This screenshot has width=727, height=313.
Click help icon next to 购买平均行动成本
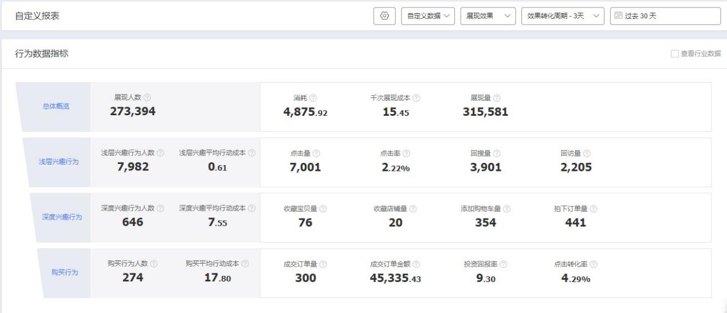coord(245,264)
